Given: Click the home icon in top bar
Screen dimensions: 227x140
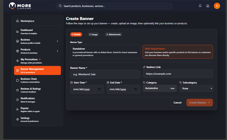Looking at the screenshot, I should [208, 6].
